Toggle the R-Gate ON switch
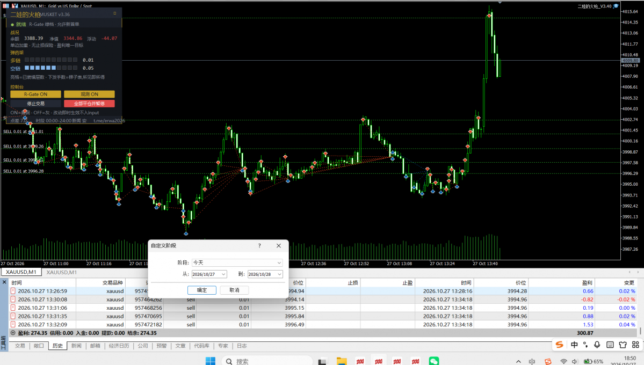644x365 pixels. point(36,94)
